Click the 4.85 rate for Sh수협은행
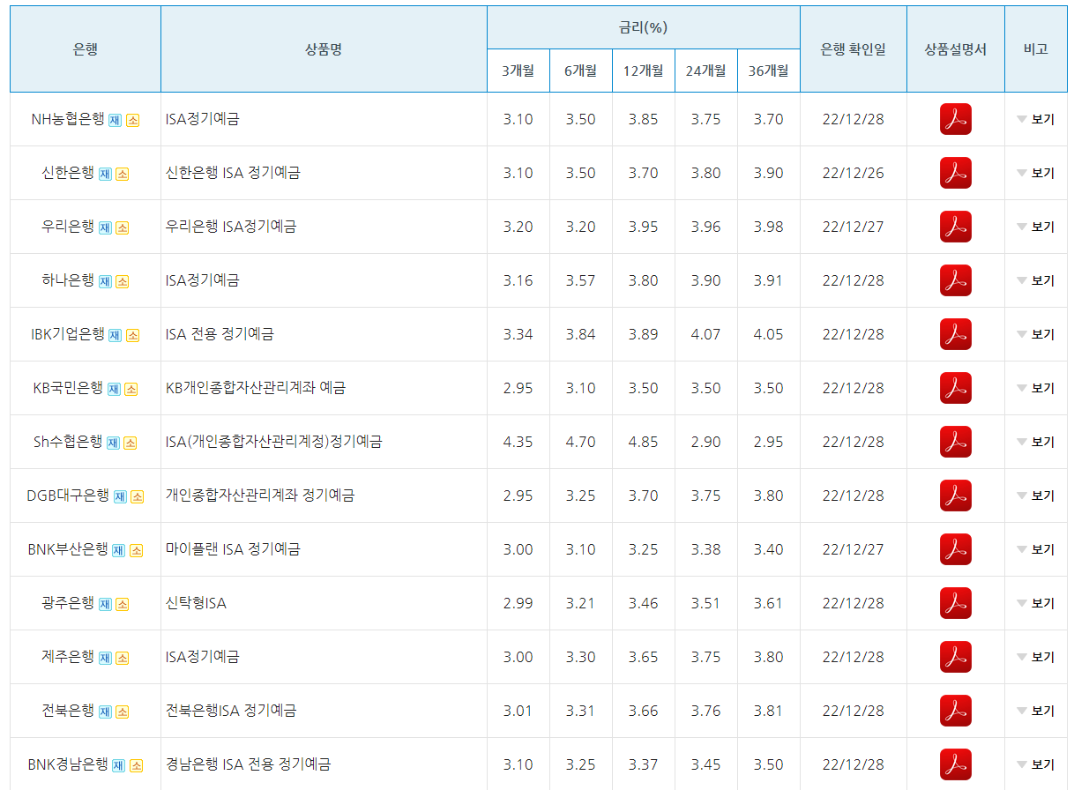 coord(644,442)
